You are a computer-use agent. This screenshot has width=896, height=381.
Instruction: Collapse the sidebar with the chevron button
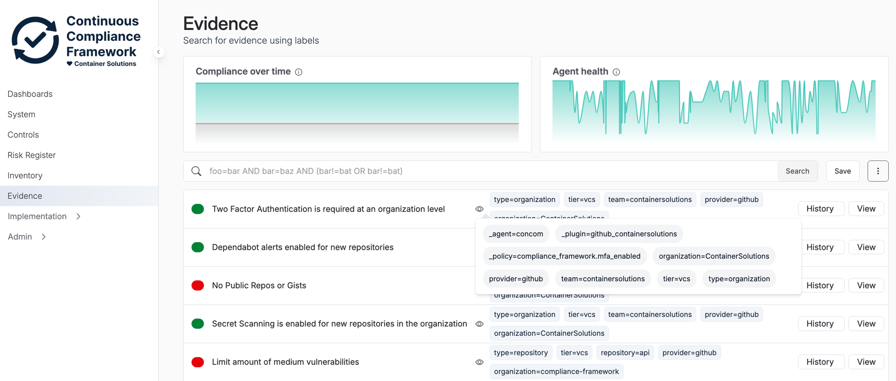(x=159, y=52)
